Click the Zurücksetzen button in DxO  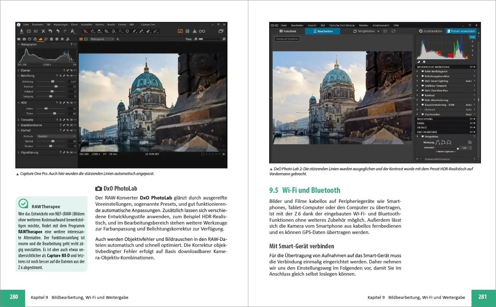(x=430, y=31)
